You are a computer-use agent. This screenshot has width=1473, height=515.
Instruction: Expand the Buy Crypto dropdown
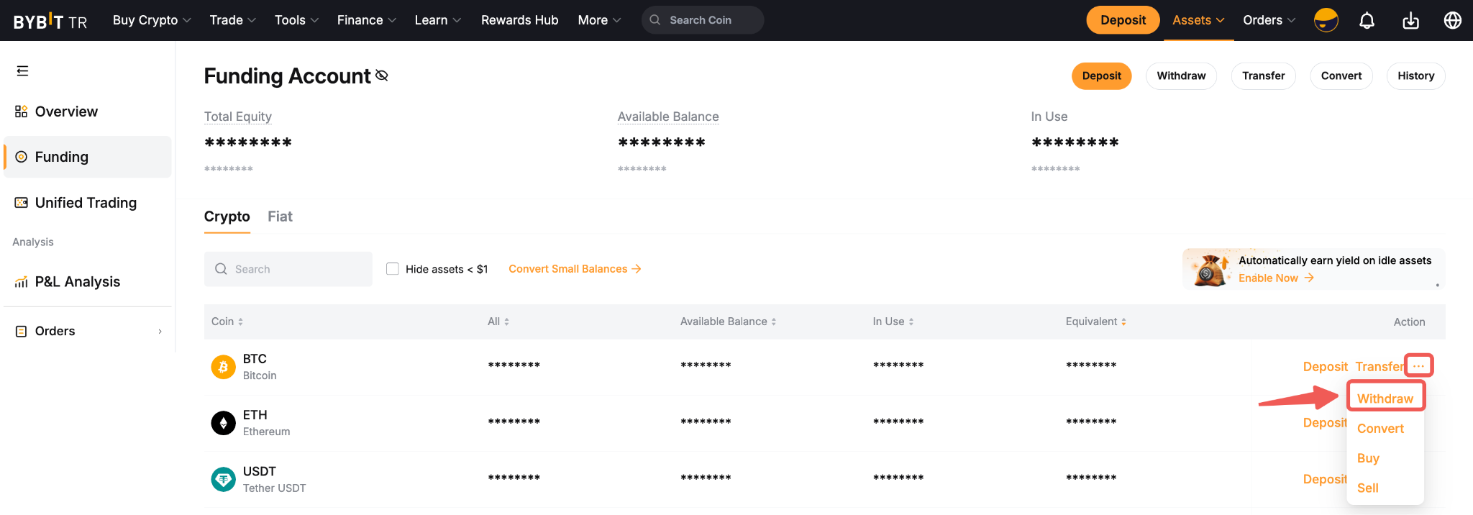pyautogui.click(x=152, y=20)
